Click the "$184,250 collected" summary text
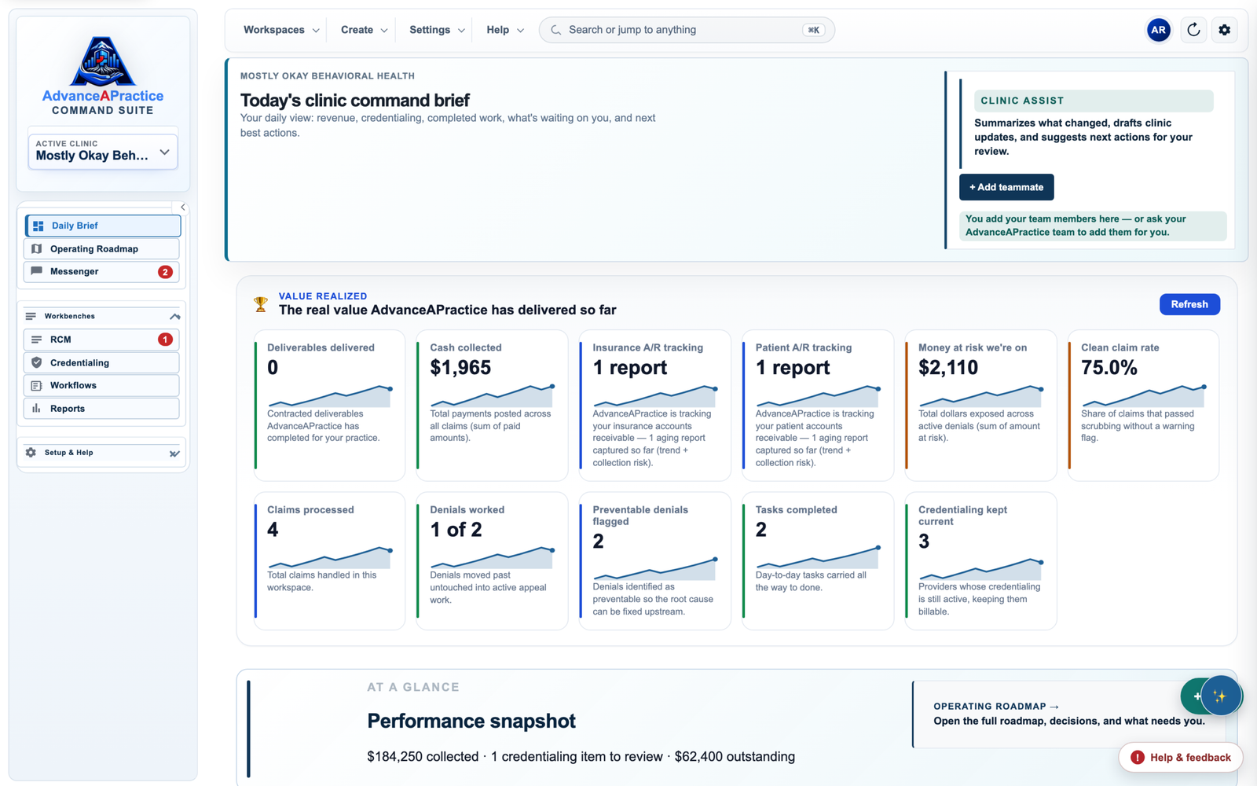 (x=423, y=756)
